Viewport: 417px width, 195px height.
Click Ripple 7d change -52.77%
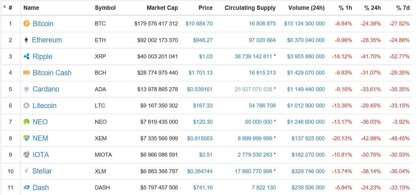pos(399,57)
